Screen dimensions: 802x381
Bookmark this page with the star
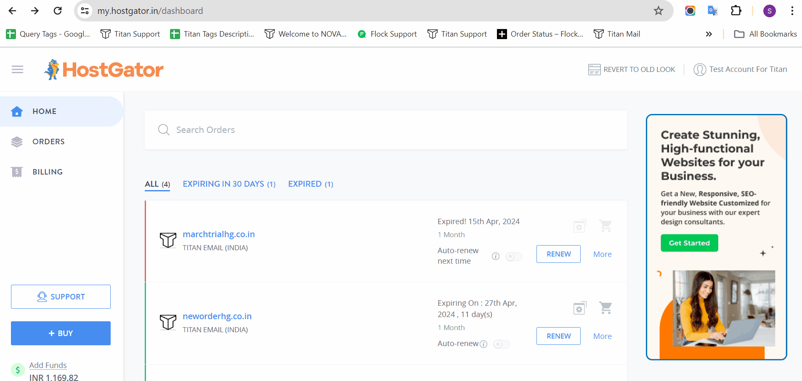[x=659, y=11]
